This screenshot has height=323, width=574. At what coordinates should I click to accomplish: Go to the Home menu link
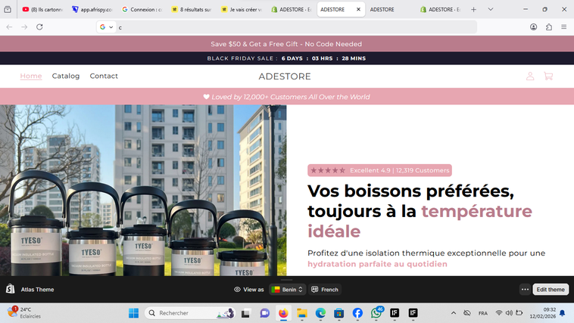click(31, 76)
